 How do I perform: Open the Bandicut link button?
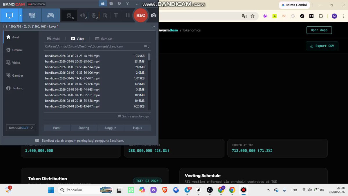[x=21, y=128]
